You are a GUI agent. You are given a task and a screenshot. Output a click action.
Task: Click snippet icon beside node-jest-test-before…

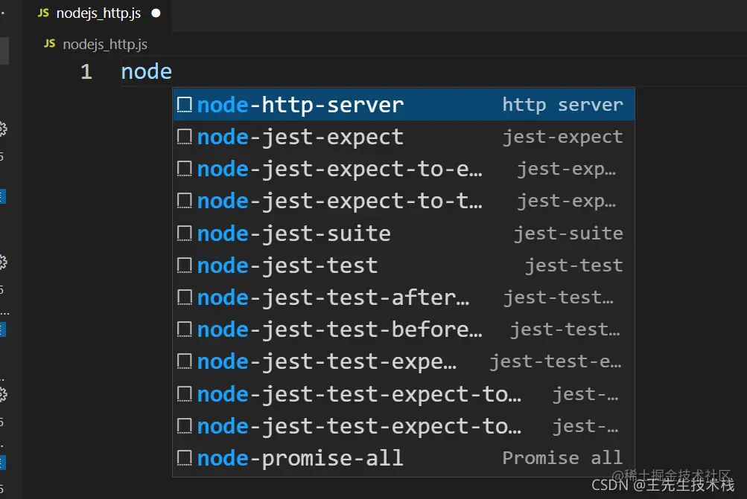point(185,329)
